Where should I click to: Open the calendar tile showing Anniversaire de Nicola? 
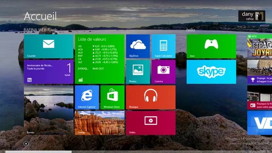48,72
